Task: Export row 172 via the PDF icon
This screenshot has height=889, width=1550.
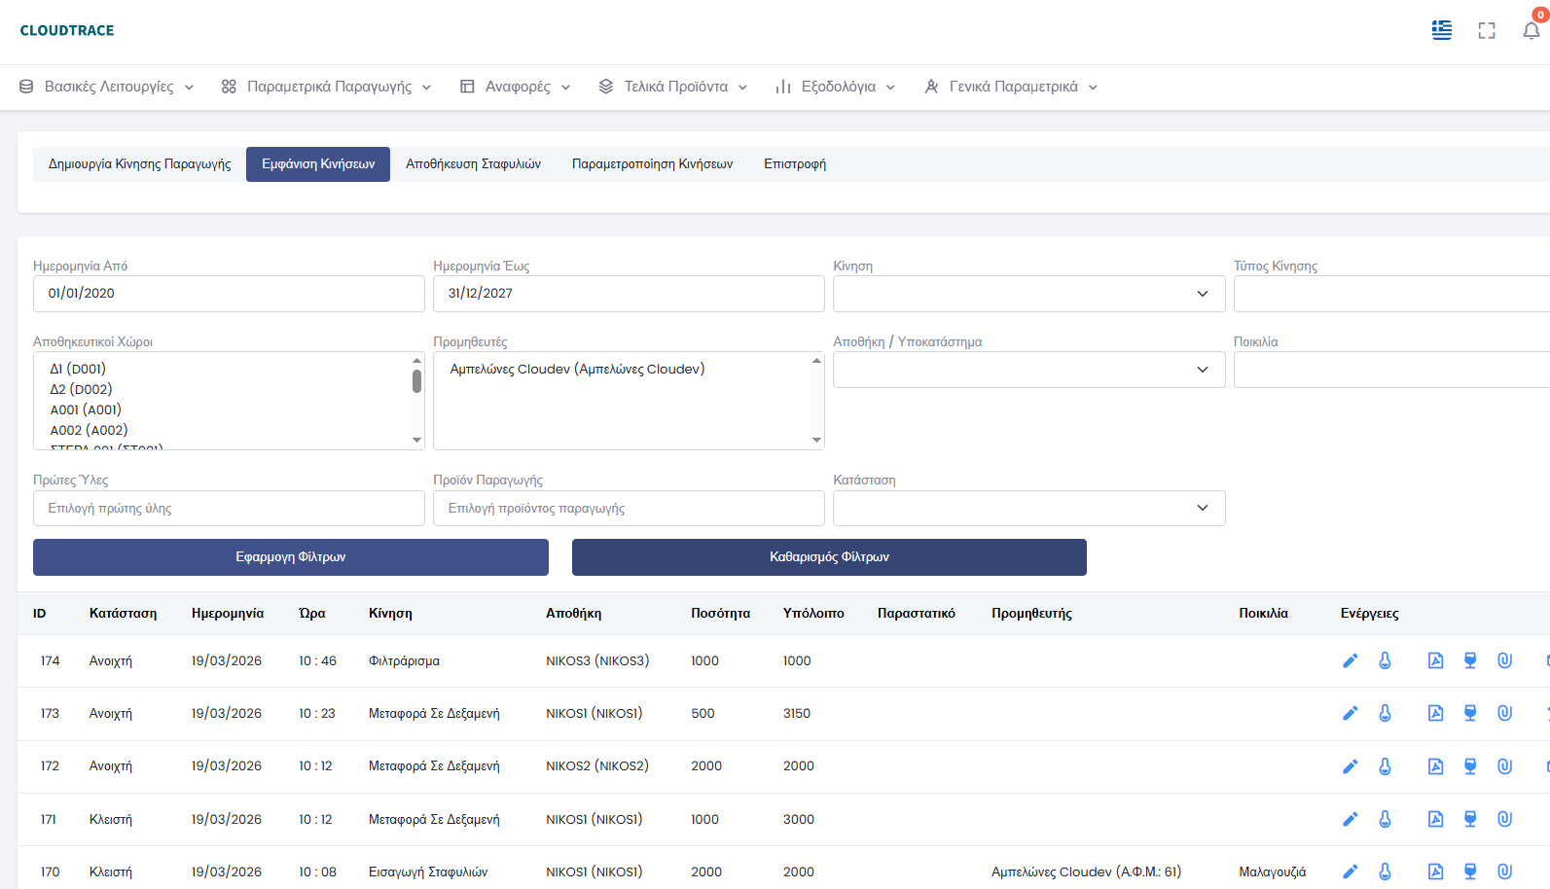Action: 1435,766
